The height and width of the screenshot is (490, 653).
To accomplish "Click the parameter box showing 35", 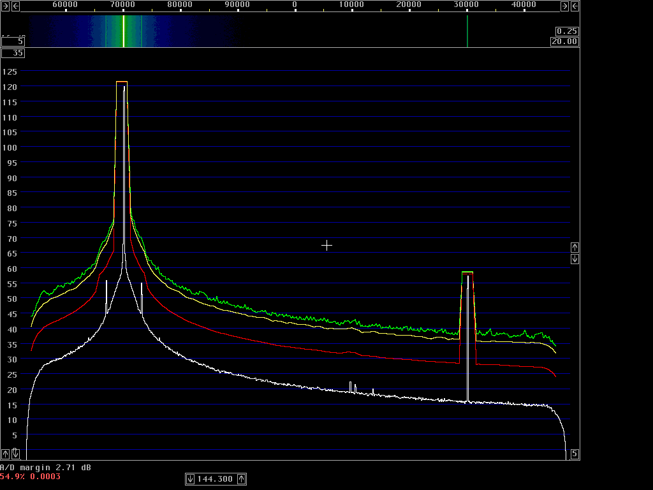I will (13, 54).
